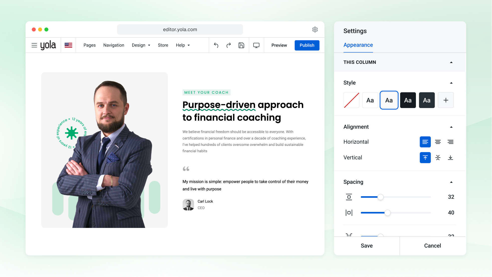Click the US flag language icon
The width and height of the screenshot is (492, 277).
[68, 45]
